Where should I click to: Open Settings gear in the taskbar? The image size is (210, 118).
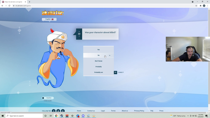72,116
